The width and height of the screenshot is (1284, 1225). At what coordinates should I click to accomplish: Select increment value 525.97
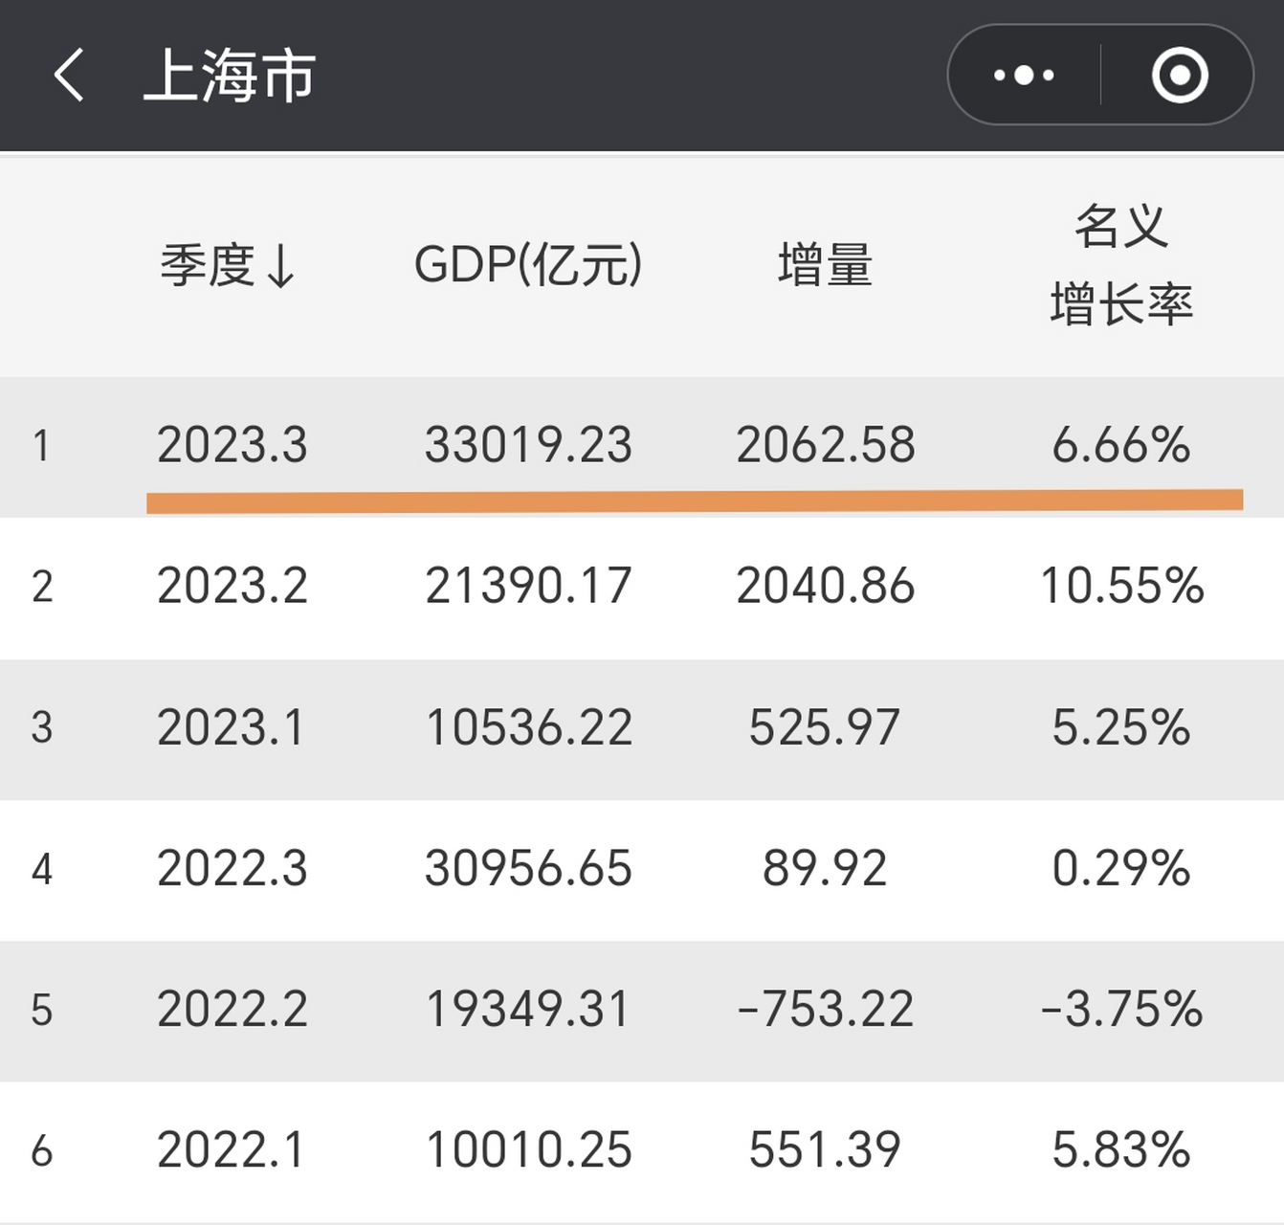coord(825,727)
